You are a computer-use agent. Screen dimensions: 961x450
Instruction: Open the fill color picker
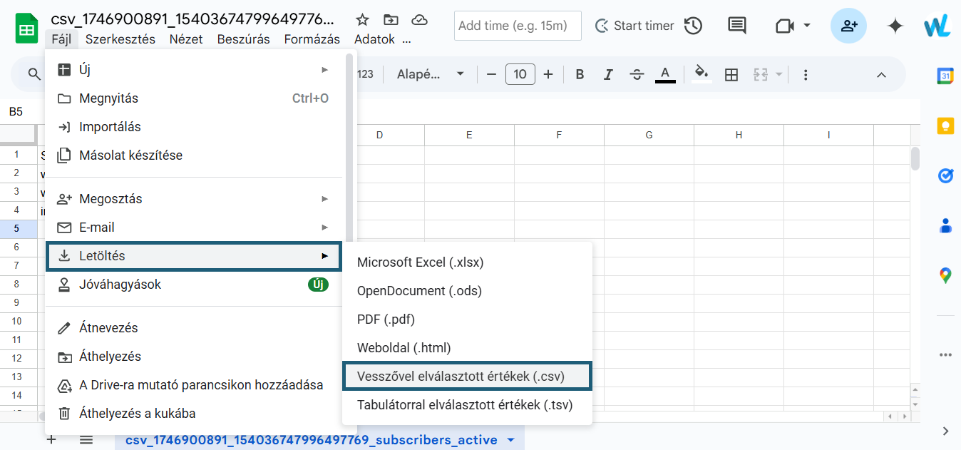point(702,74)
